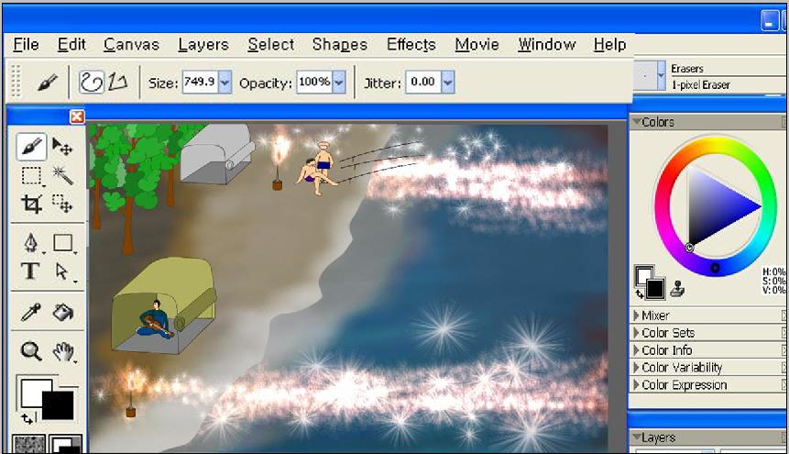The width and height of the screenshot is (789, 454).
Task: Enable straight line strokes mode
Action: 117,83
